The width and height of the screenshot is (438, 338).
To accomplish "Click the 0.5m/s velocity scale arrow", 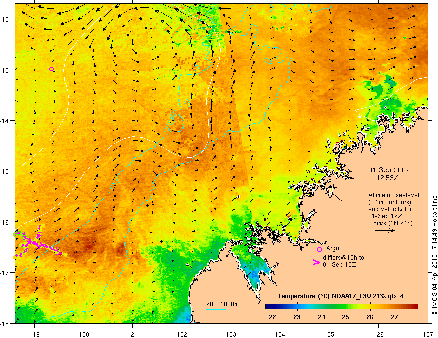I will (385, 230).
